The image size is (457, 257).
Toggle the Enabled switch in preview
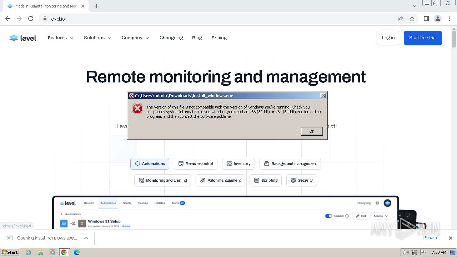[328, 216]
